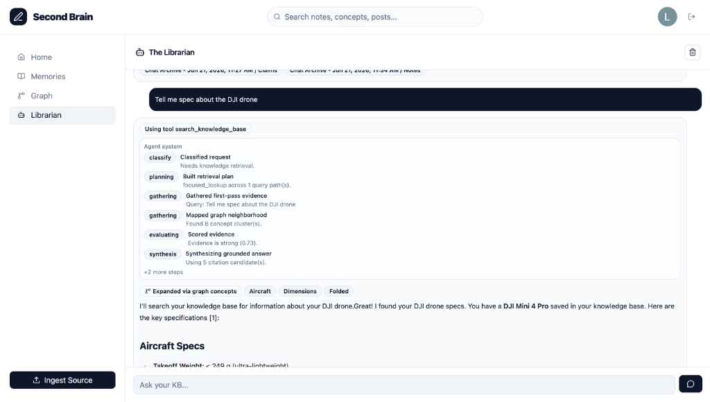Click 'Classified request' step title
710x402 pixels.
pyautogui.click(x=205, y=157)
